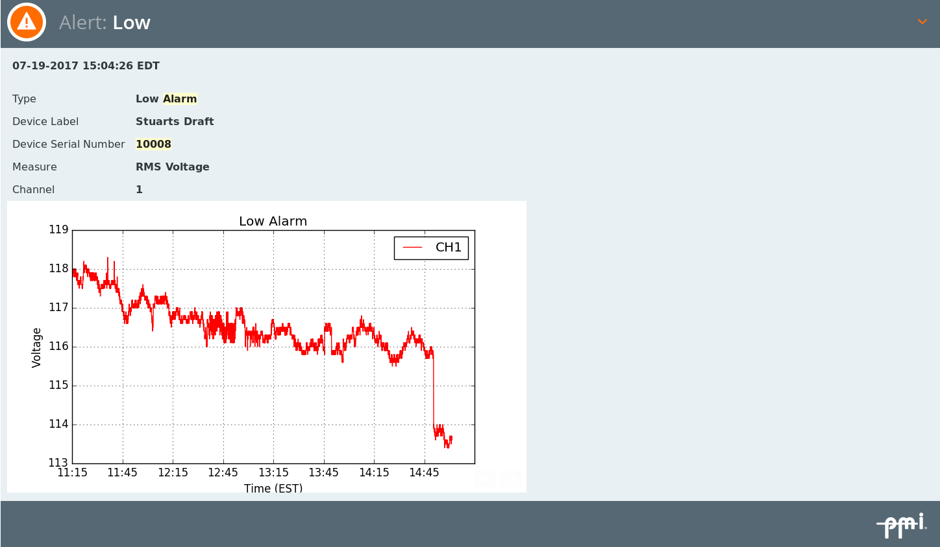Click the Stuarts Draft device label
The image size is (940, 547).
[175, 121]
